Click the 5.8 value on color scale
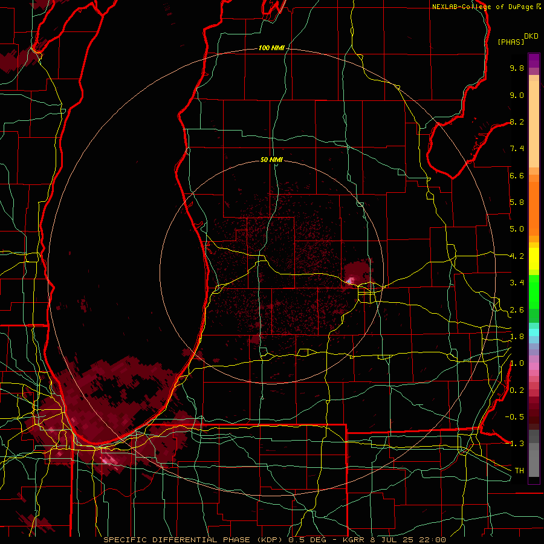Viewport: 544px width, 544px height. coord(517,202)
